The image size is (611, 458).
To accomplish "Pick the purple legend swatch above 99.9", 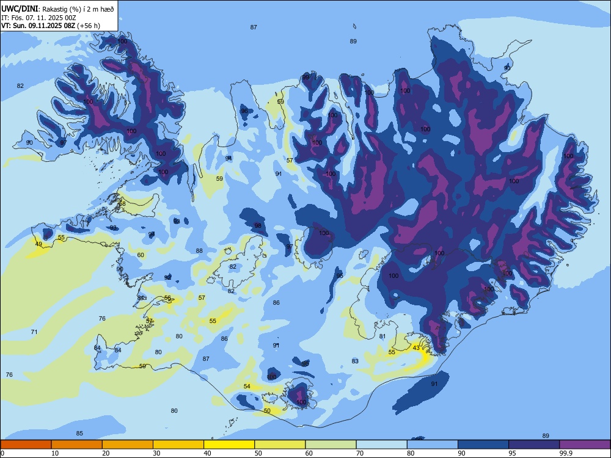I will pos(585,445).
